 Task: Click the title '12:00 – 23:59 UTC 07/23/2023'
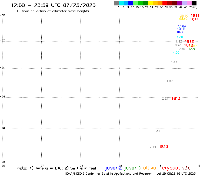[53, 5]
